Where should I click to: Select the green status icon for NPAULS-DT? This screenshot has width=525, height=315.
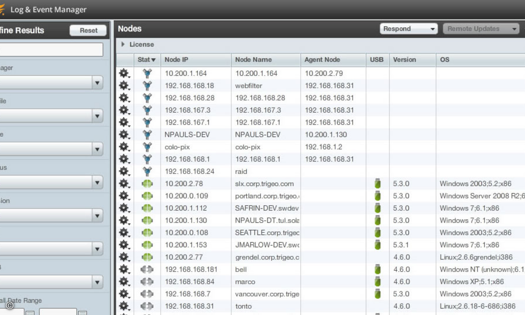point(147,220)
